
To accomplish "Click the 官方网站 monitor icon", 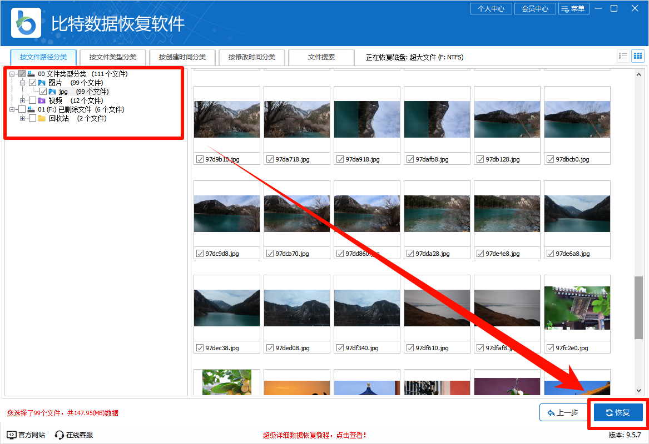I will 12,435.
